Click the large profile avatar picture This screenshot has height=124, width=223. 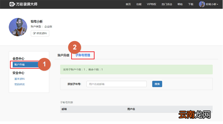18,27
